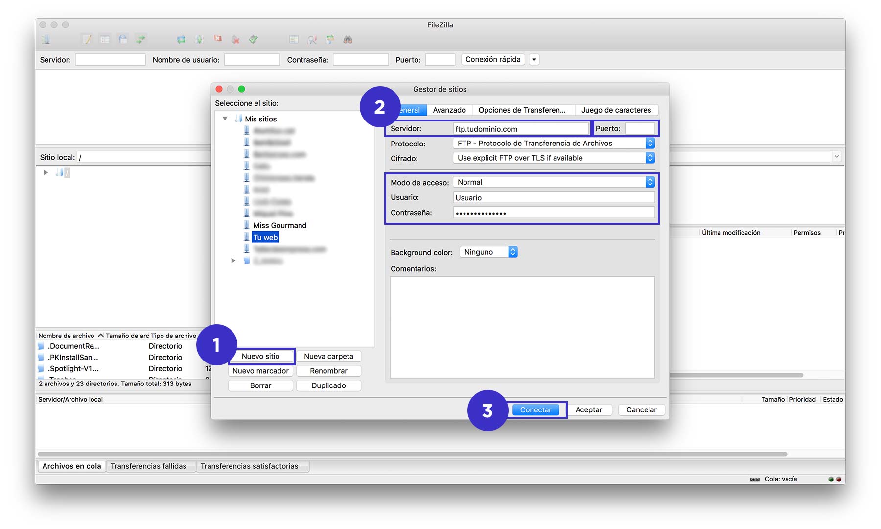881x529 pixels.
Task: Collapse the Mis sitios tree node
Action: (x=225, y=119)
